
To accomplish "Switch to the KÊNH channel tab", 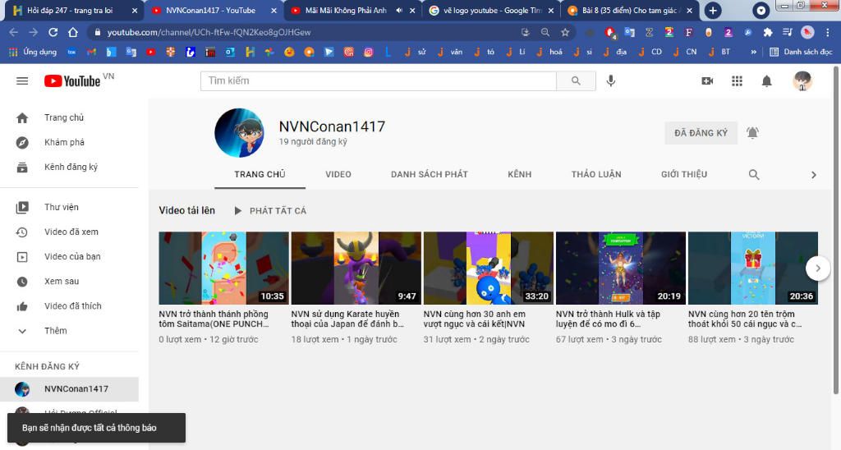I will click(x=519, y=174).
